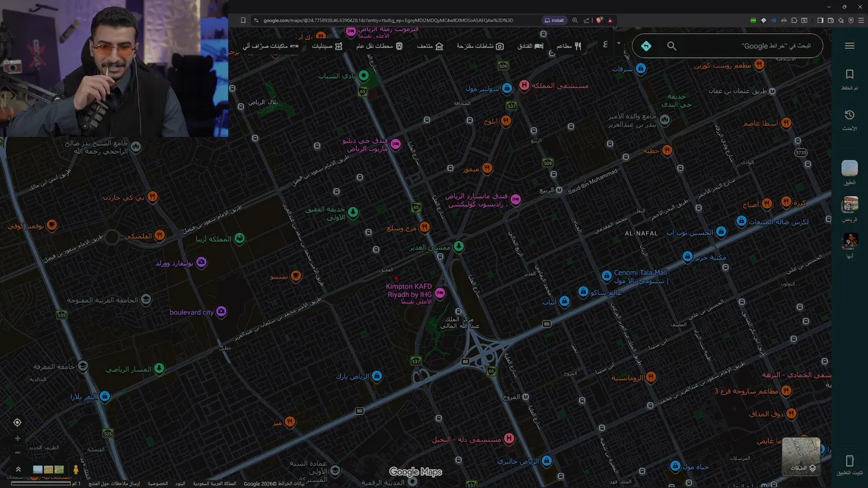
Task: Select the الثغر بلازا shopping marker
Action: coord(104,396)
